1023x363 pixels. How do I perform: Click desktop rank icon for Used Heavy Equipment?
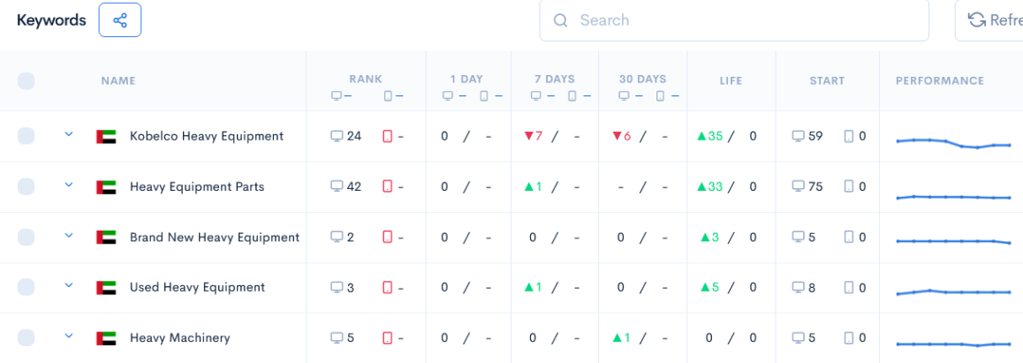pyautogui.click(x=337, y=287)
